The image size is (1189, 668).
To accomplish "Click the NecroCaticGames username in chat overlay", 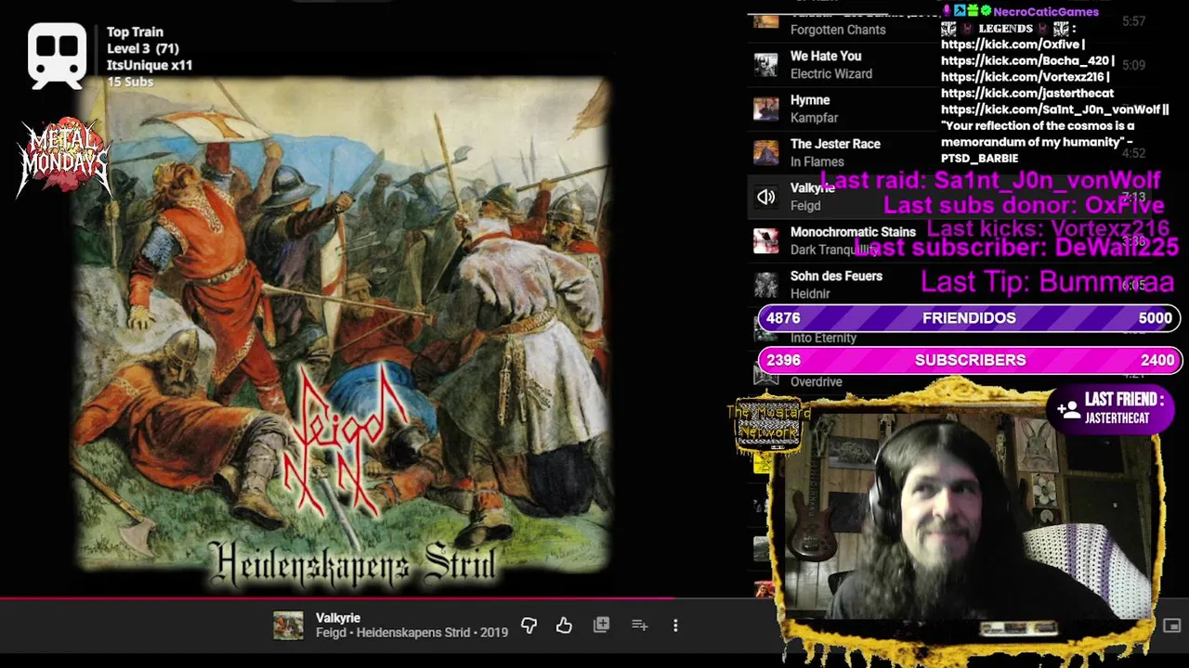I will (x=1046, y=11).
